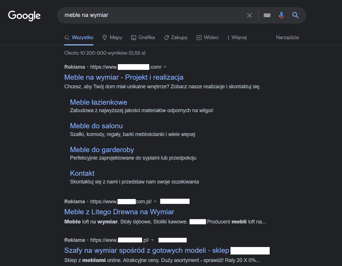This screenshot has width=342, height=266.
Task: Switch to the Grafika tab
Action: [143, 37]
